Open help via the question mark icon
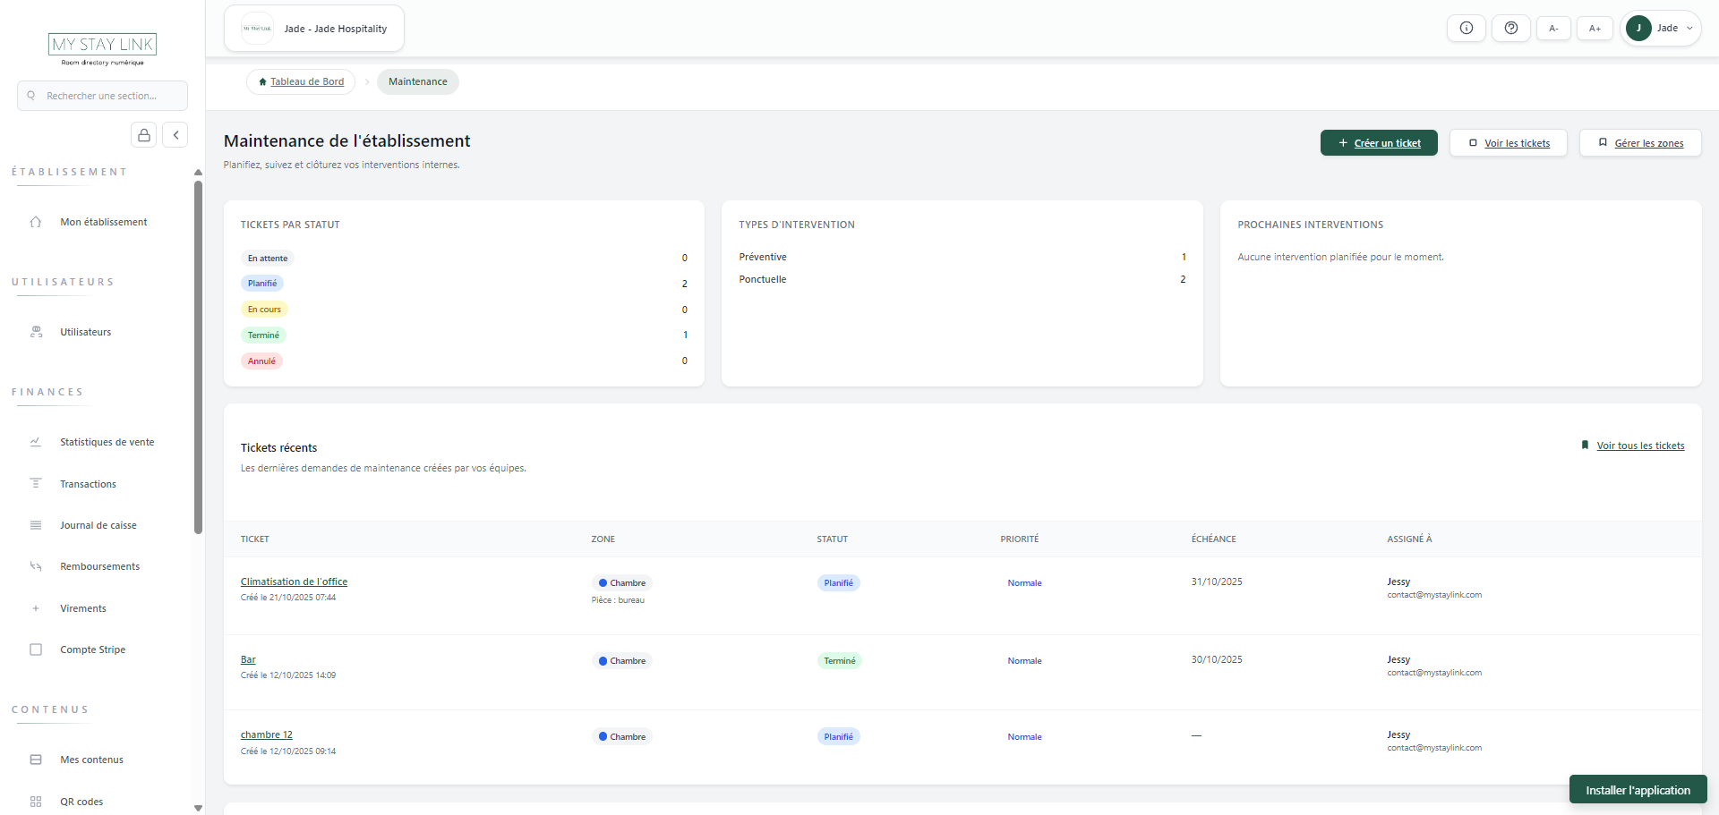Image resolution: width=1719 pixels, height=815 pixels. click(x=1511, y=28)
